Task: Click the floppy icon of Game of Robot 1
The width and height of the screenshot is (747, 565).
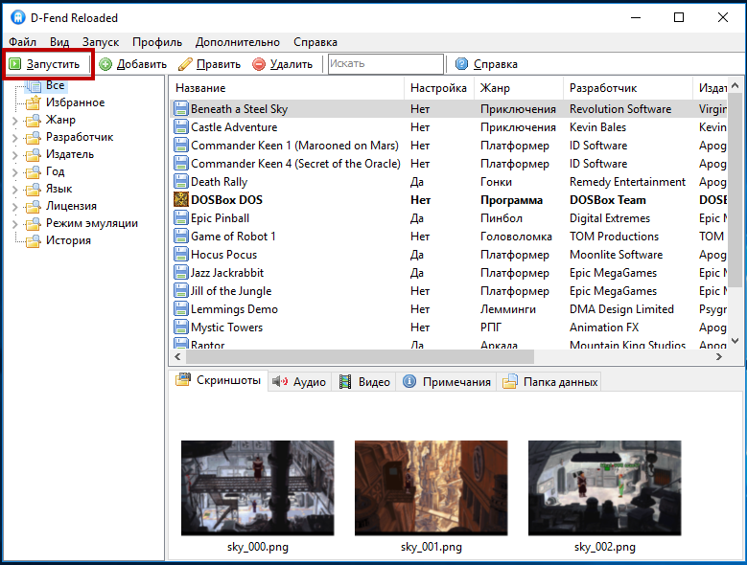Action: [x=180, y=237]
